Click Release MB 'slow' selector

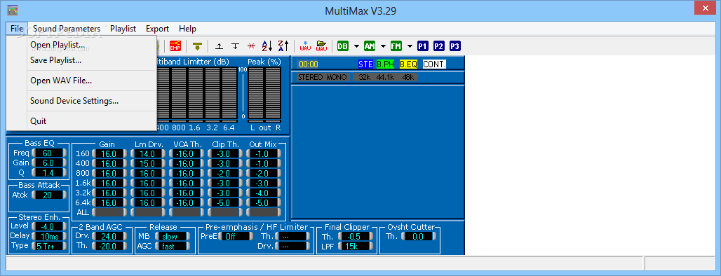(x=173, y=237)
